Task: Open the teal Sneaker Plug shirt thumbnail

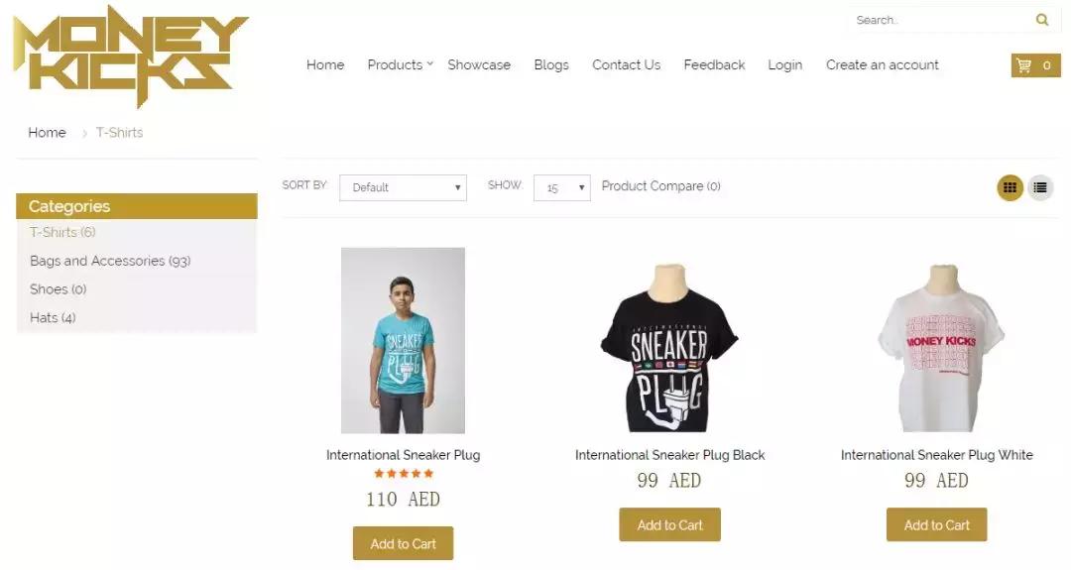Action: [403, 340]
